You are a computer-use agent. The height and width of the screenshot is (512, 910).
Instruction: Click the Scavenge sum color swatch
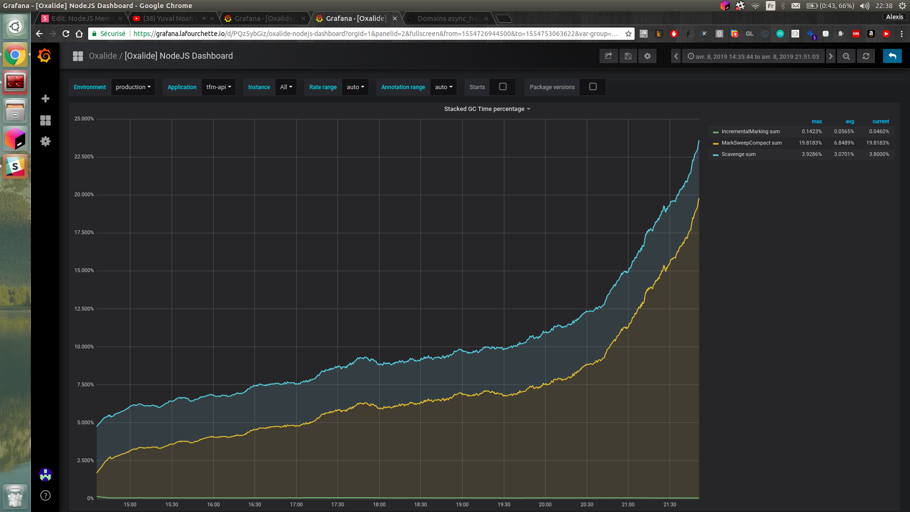pyautogui.click(x=716, y=155)
